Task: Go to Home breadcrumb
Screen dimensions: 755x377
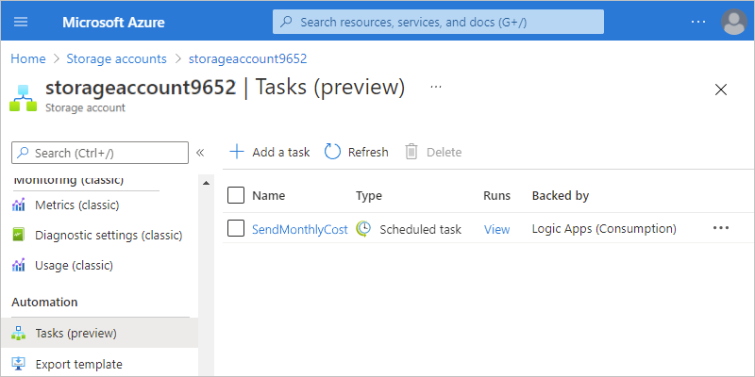Action: (28, 59)
